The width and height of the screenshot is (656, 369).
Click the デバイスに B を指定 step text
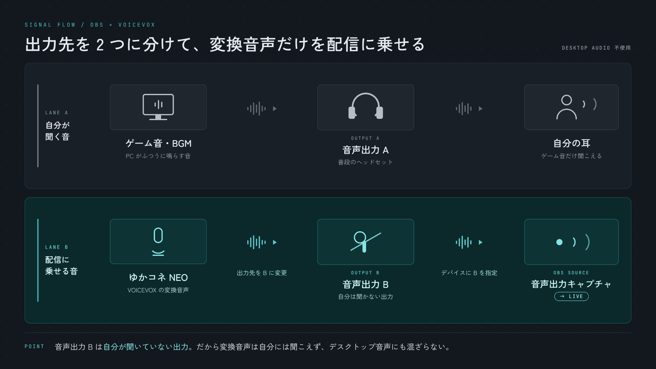click(x=469, y=273)
